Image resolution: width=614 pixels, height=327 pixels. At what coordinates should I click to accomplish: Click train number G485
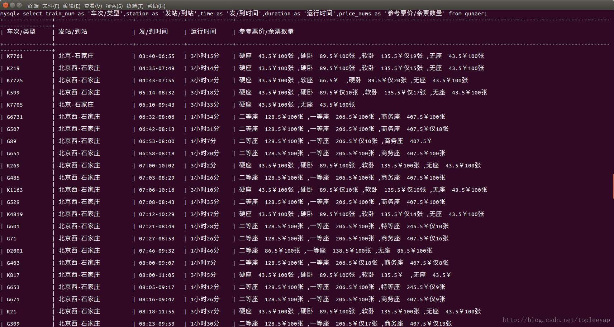click(x=13, y=178)
